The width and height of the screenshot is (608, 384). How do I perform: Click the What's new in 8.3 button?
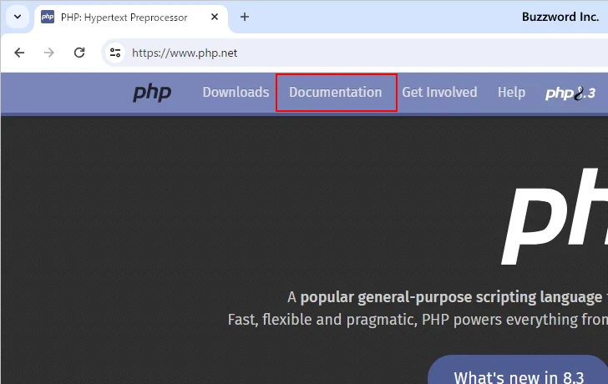point(518,370)
